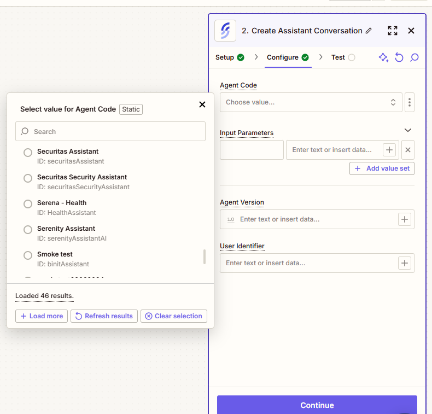432x414 pixels.
Task: Click the 'ID: binitAssistant' text
Action: pyautogui.click(x=63, y=264)
